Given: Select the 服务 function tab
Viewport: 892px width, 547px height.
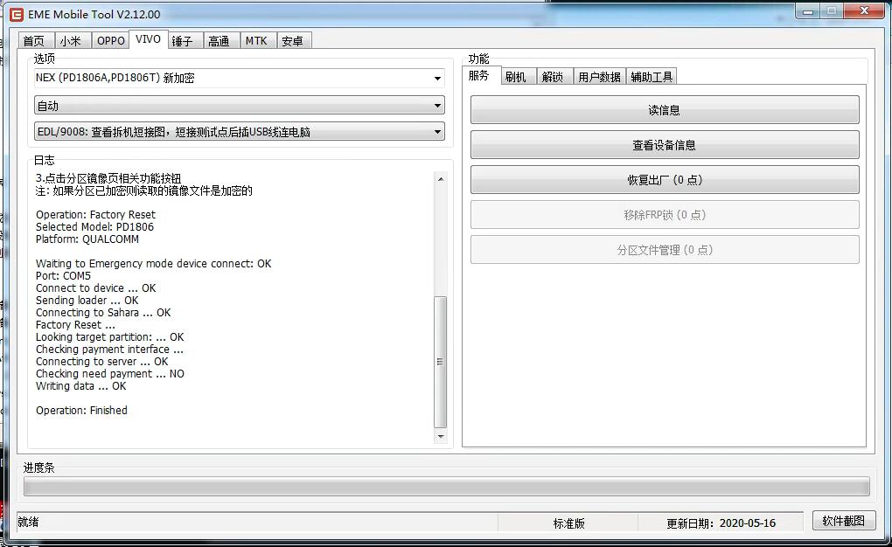Looking at the screenshot, I should (x=480, y=75).
